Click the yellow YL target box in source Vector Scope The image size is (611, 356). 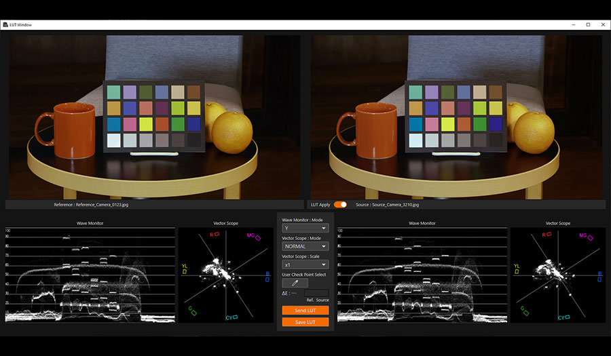(517, 271)
